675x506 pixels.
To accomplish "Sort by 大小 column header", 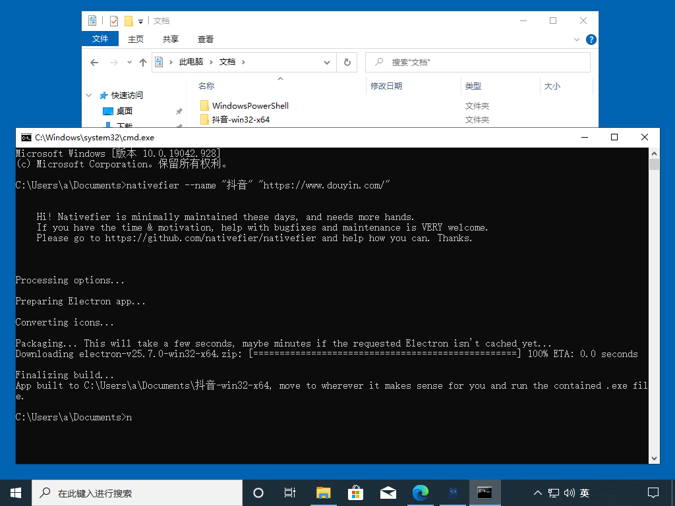I will (x=552, y=86).
